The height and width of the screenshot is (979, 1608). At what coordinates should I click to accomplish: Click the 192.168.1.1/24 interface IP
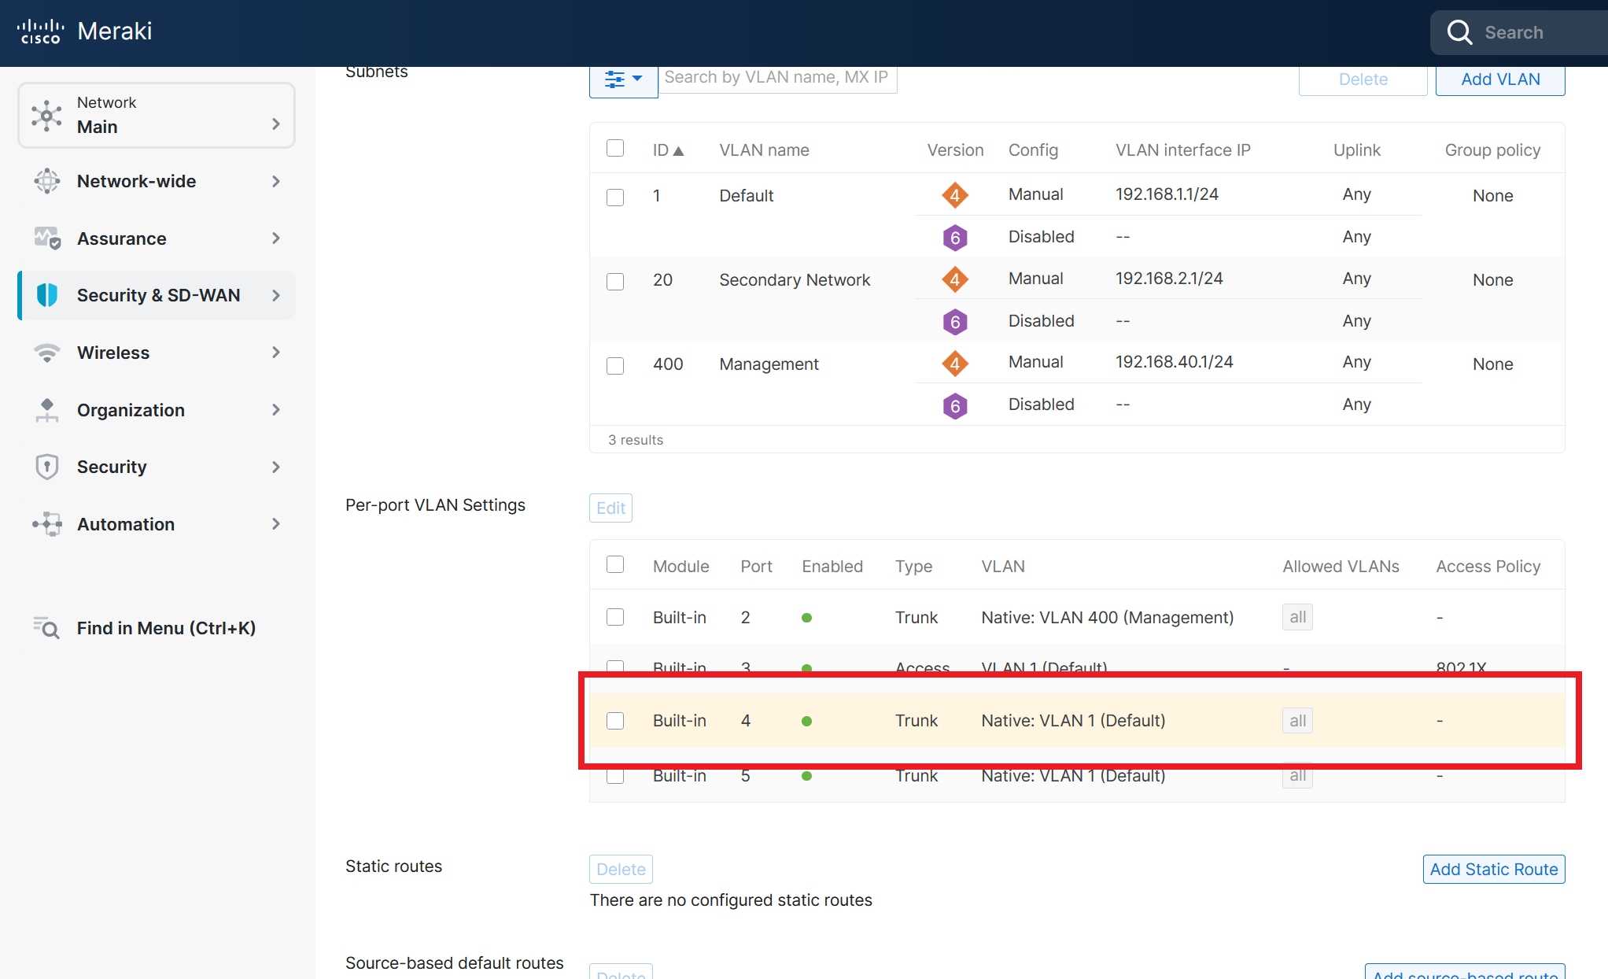[x=1167, y=194]
